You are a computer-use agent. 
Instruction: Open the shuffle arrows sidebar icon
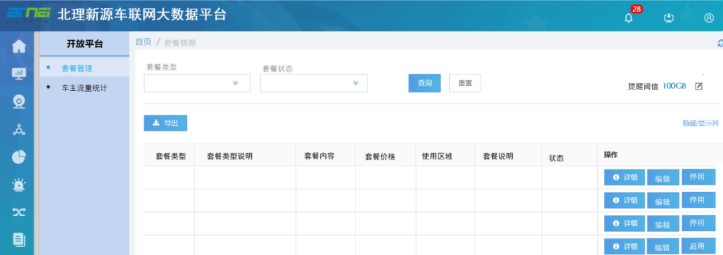point(19,212)
